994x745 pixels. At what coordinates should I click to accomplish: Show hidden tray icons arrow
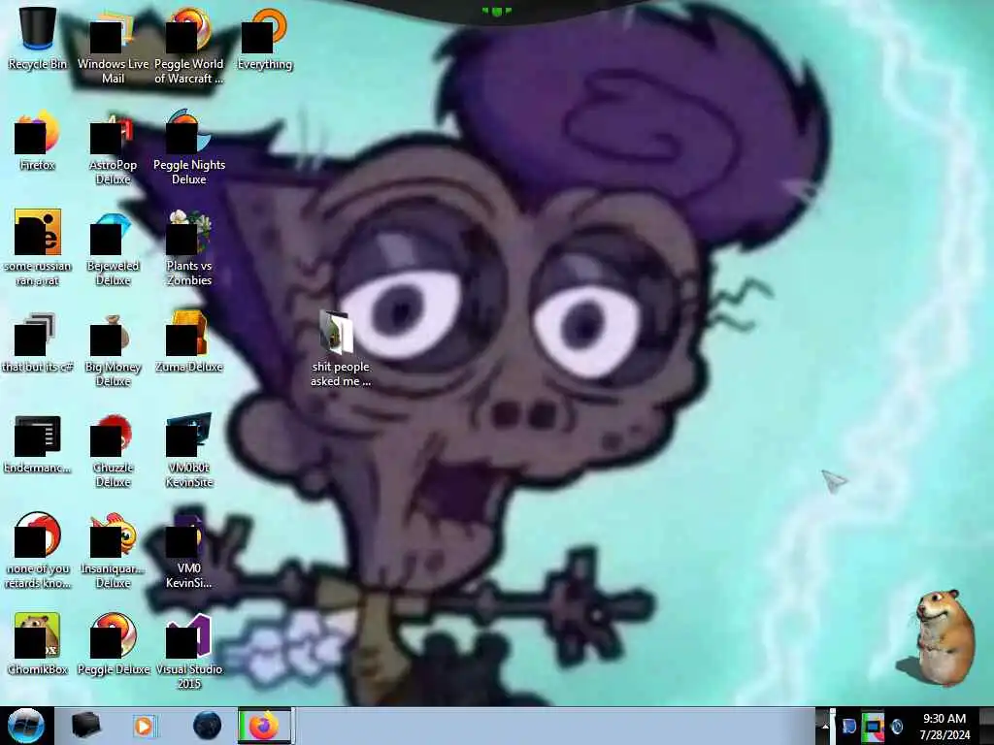point(825,726)
